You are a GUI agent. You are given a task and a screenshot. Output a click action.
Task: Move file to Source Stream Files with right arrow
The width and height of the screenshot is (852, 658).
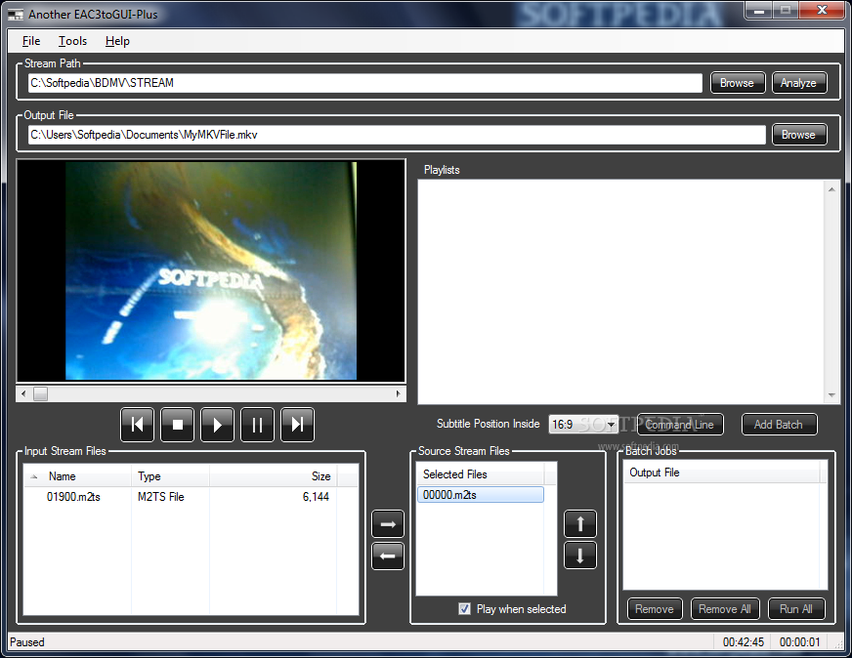pos(388,524)
